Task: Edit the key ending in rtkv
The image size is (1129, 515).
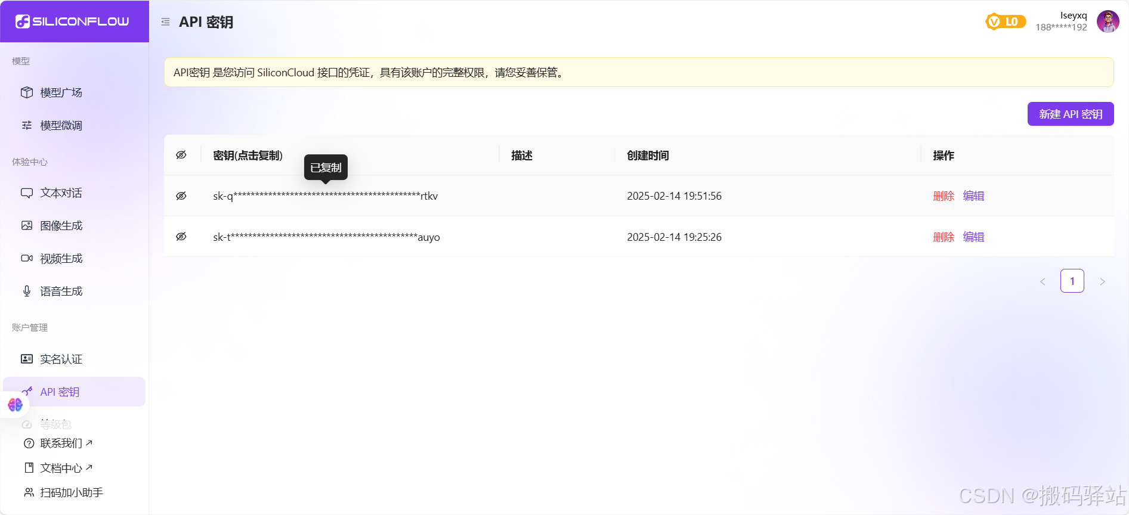Action: click(x=973, y=196)
